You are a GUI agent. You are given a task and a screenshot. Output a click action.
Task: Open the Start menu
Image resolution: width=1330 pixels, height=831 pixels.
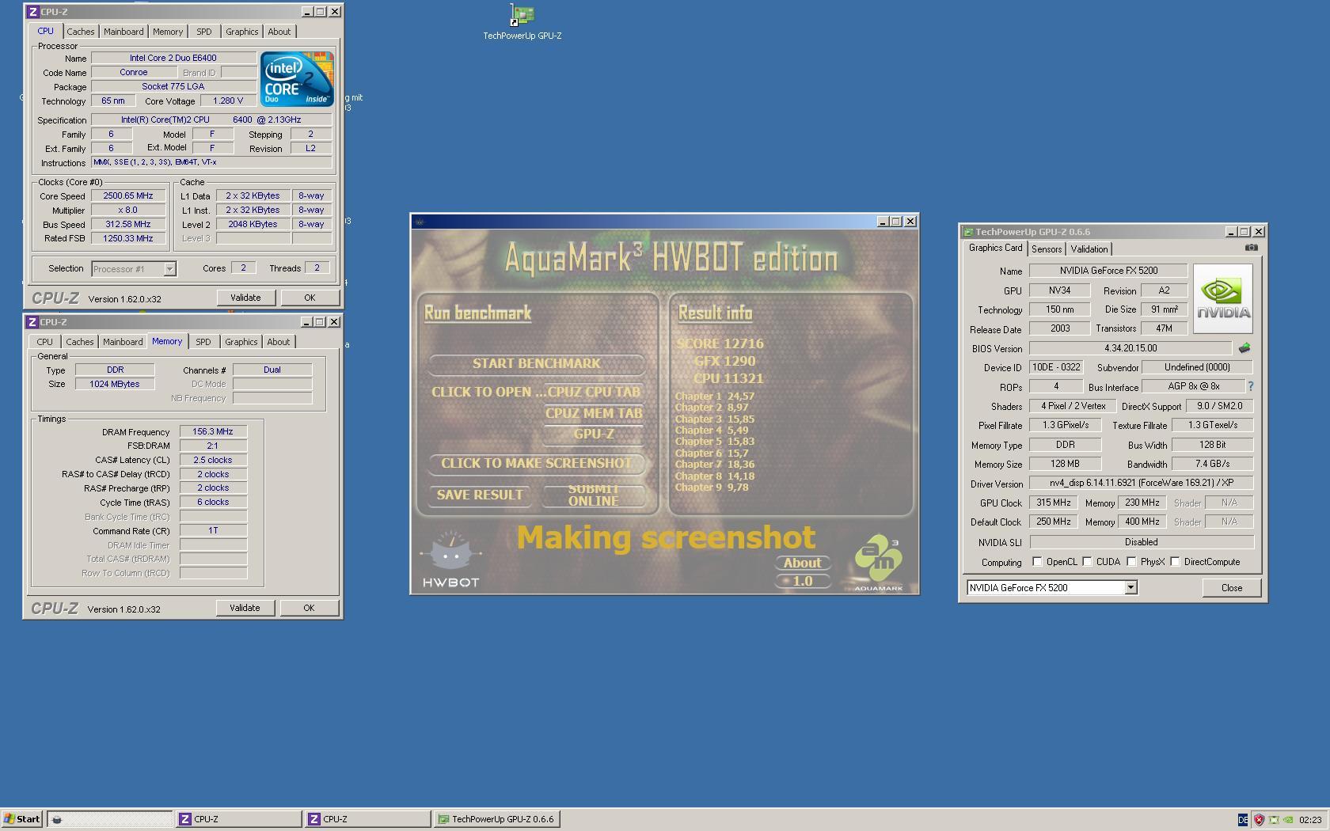click(x=22, y=819)
